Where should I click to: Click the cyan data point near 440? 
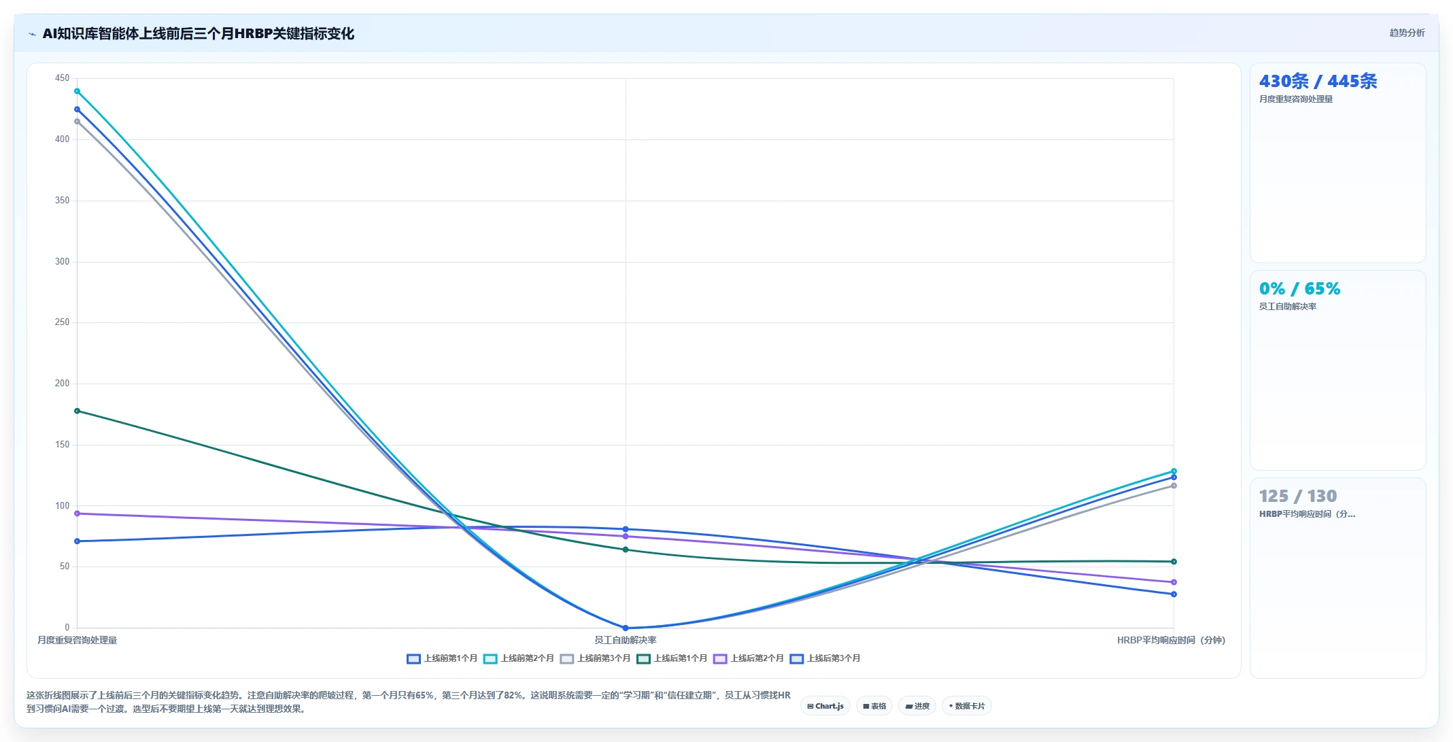77,91
